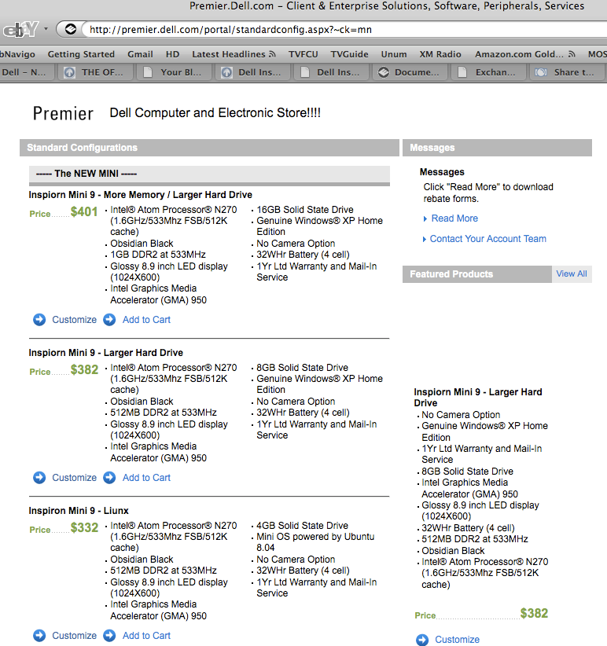
Task: Click the favicon on the THE OF... tab
Action: (x=69, y=72)
